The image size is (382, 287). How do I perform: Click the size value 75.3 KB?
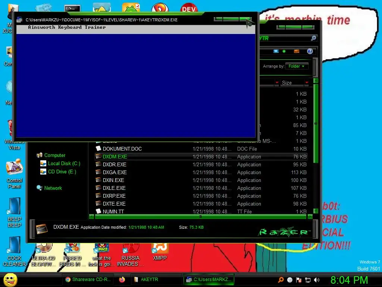(196, 227)
